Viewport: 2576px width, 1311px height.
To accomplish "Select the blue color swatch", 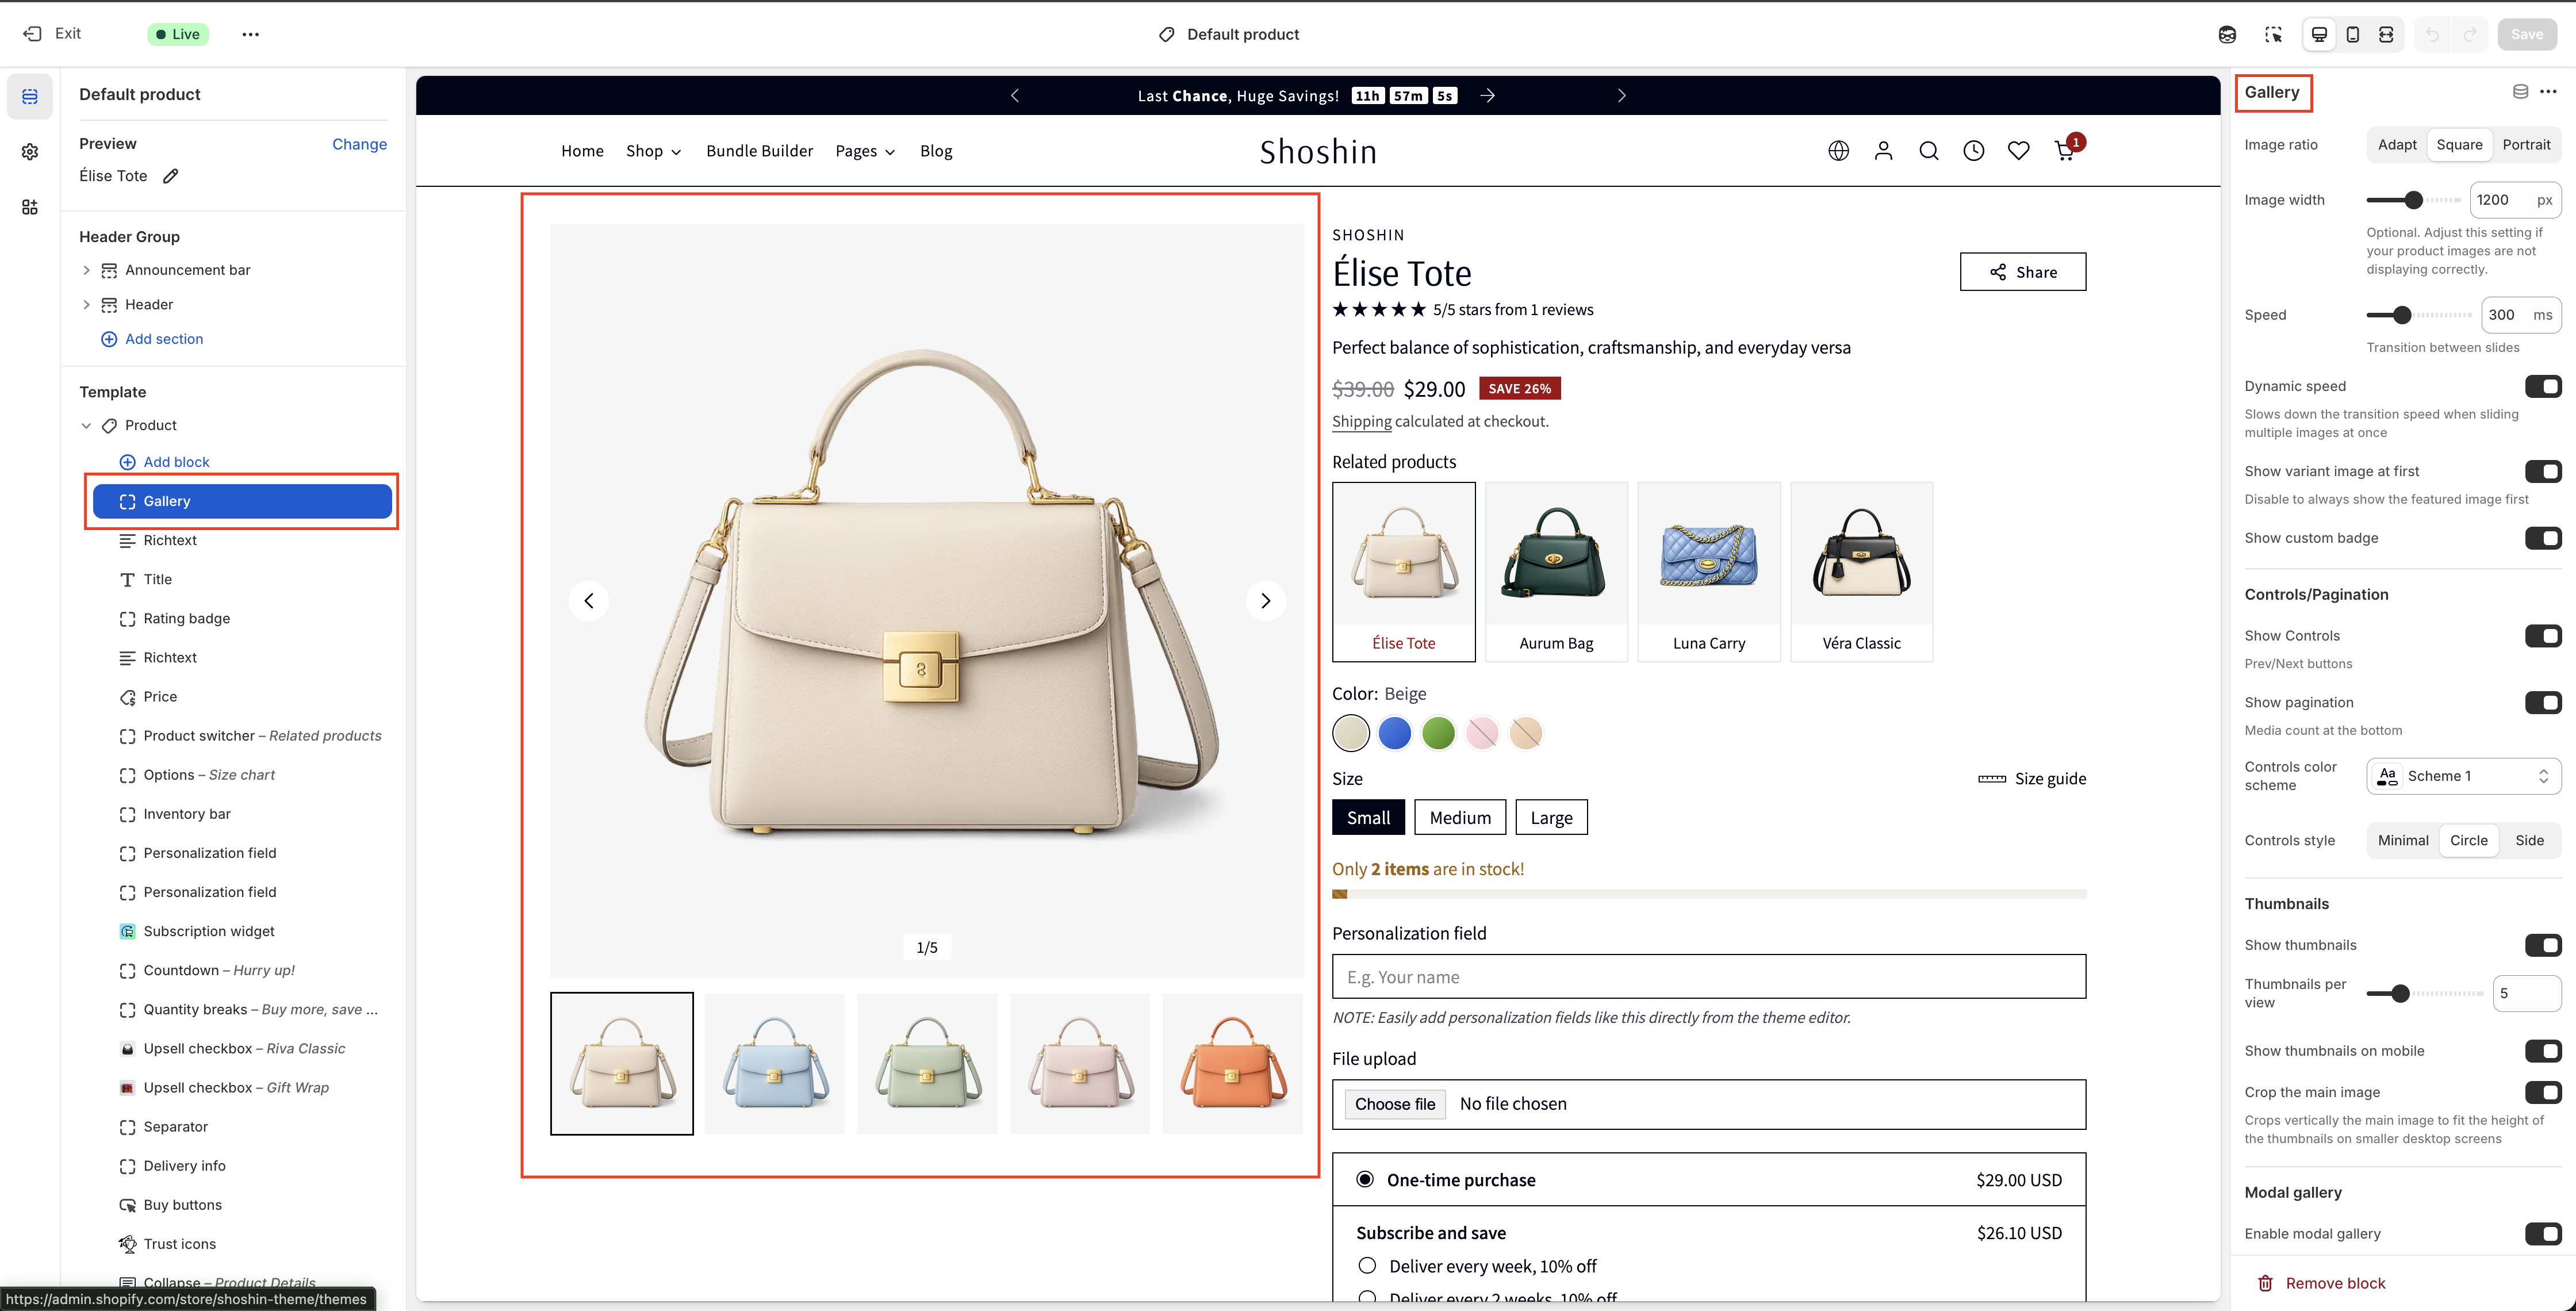I will [x=1394, y=733].
